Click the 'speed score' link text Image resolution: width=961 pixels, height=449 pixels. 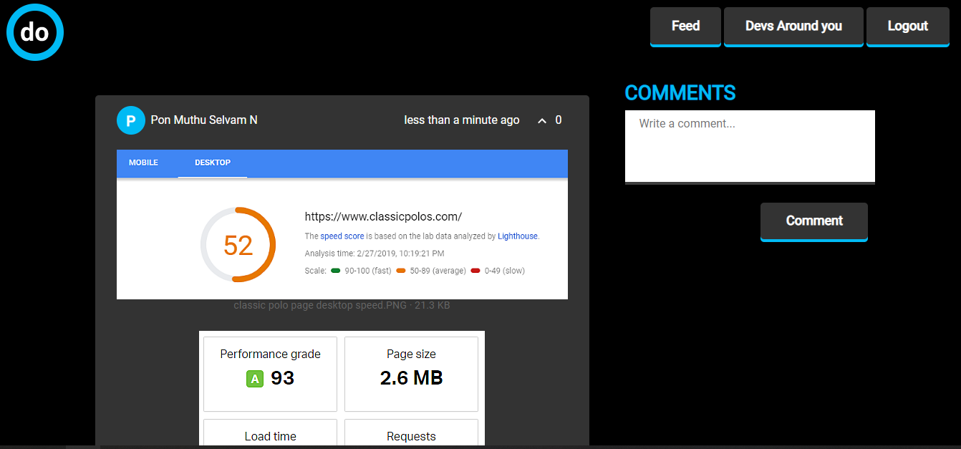pyautogui.click(x=342, y=236)
